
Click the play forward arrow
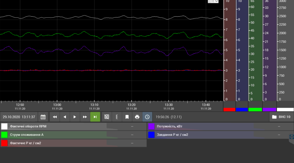tap(75, 117)
